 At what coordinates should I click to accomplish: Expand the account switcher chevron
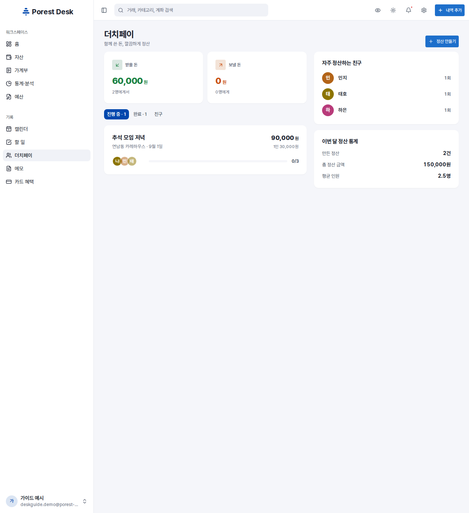(x=85, y=501)
